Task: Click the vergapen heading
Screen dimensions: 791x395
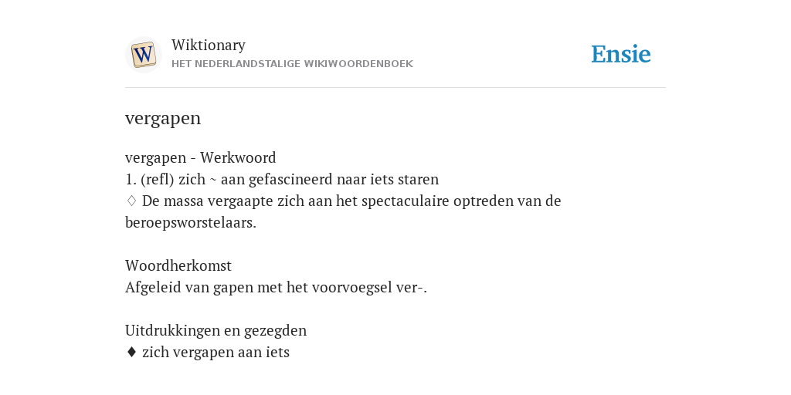Action: (x=163, y=118)
